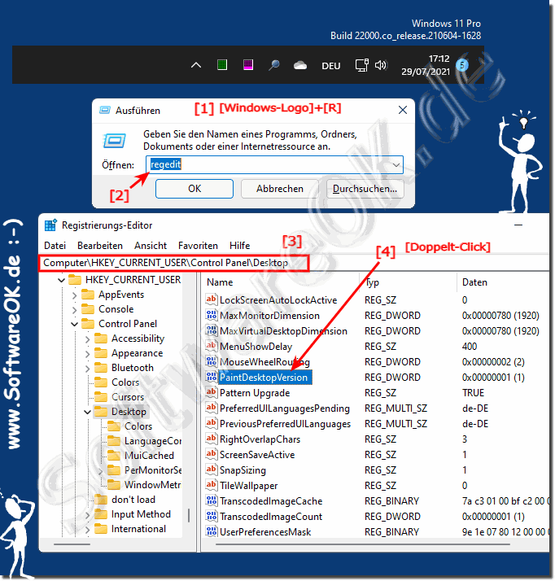The image size is (555, 581).
Task: Select ScreenSaveActive string icon
Action: tap(212, 454)
